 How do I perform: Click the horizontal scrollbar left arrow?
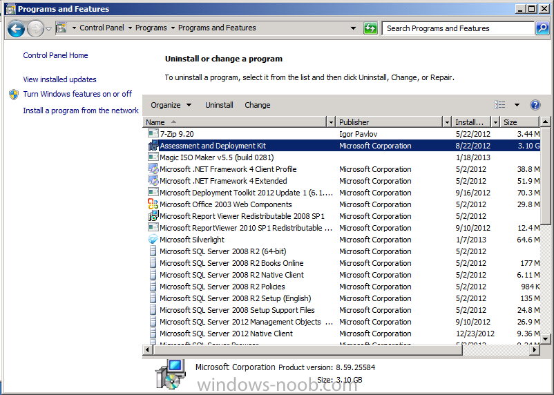tap(148, 350)
